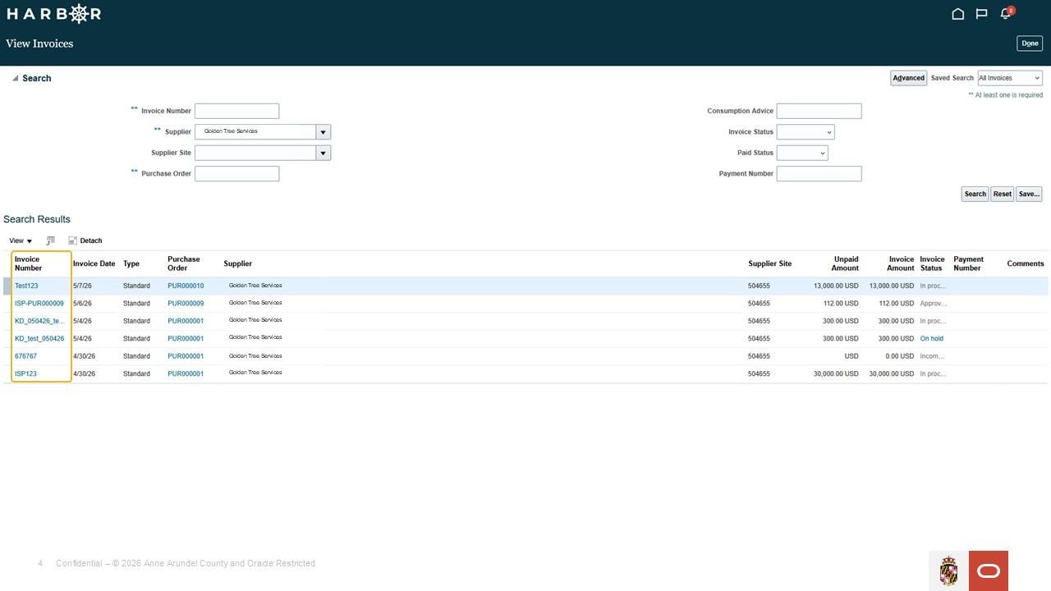Open the Supplier dropdown arrow
The width and height of the screenshot is (1051, 591).
click(324, 132)
